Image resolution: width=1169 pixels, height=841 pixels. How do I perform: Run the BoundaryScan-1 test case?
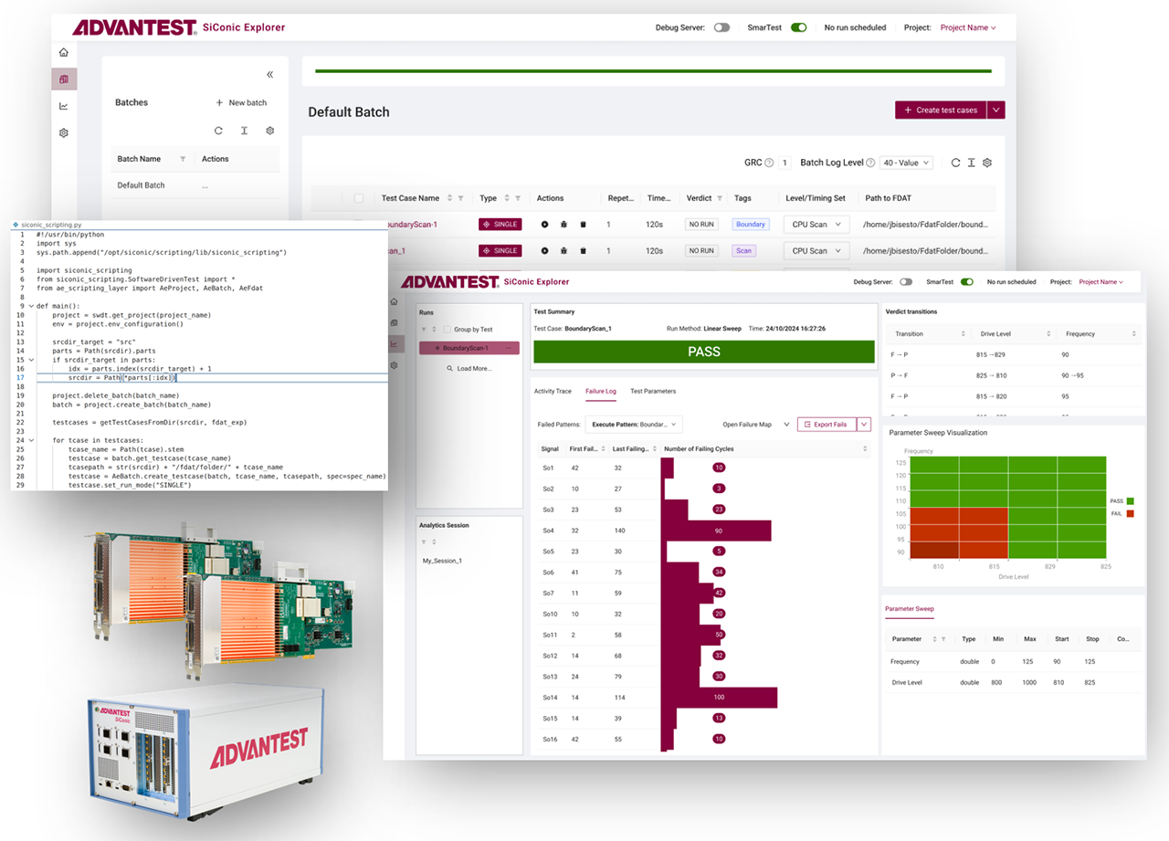(544, 224)
